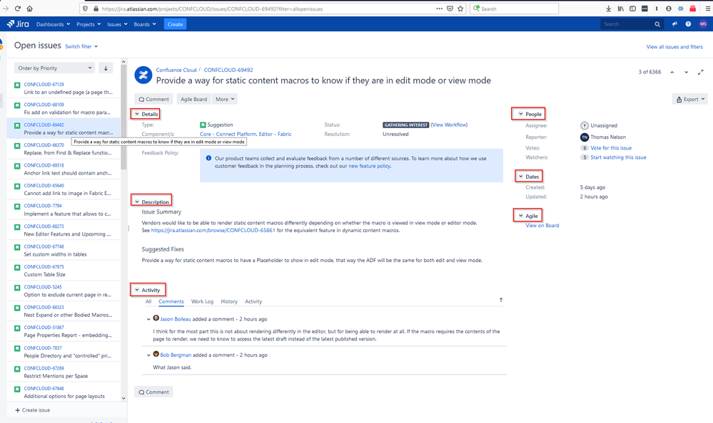Switch to the Work Log tab
The width and height of the screenshot is (713, 423).
203,301
